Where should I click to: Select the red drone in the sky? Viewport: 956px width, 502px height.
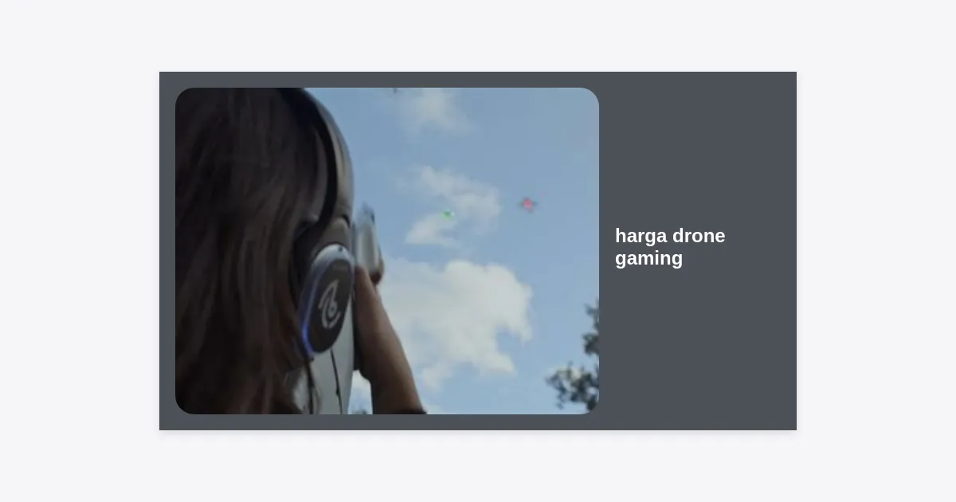527,204
